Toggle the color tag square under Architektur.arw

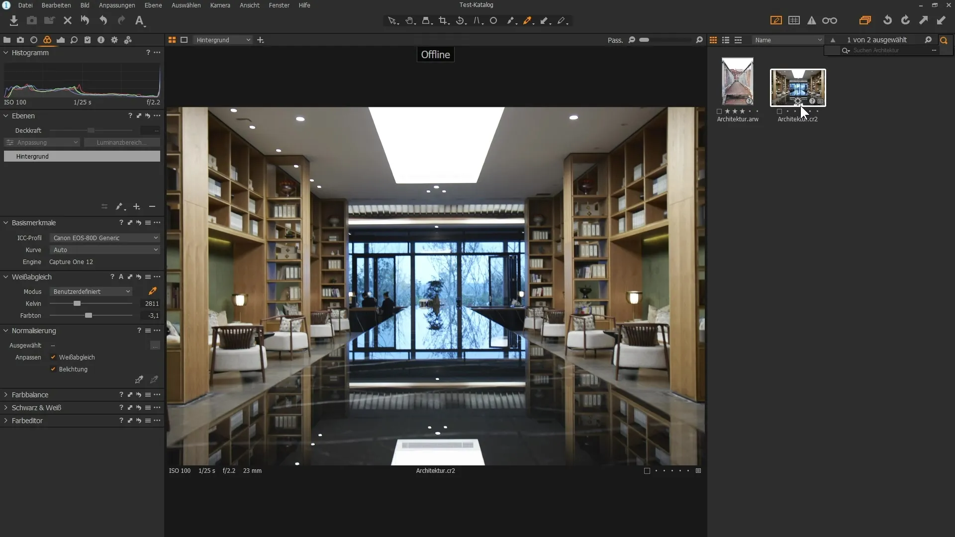pos(719,111)
